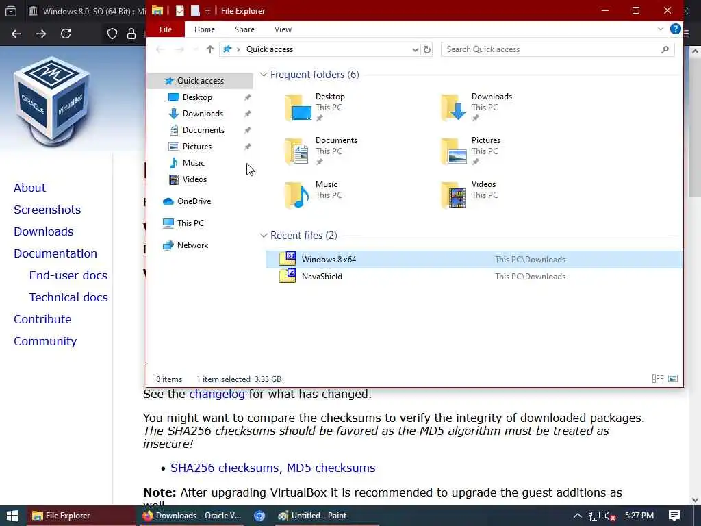
Task: Open the Downloads link on VirtualBox page
Action: (43, 231)
